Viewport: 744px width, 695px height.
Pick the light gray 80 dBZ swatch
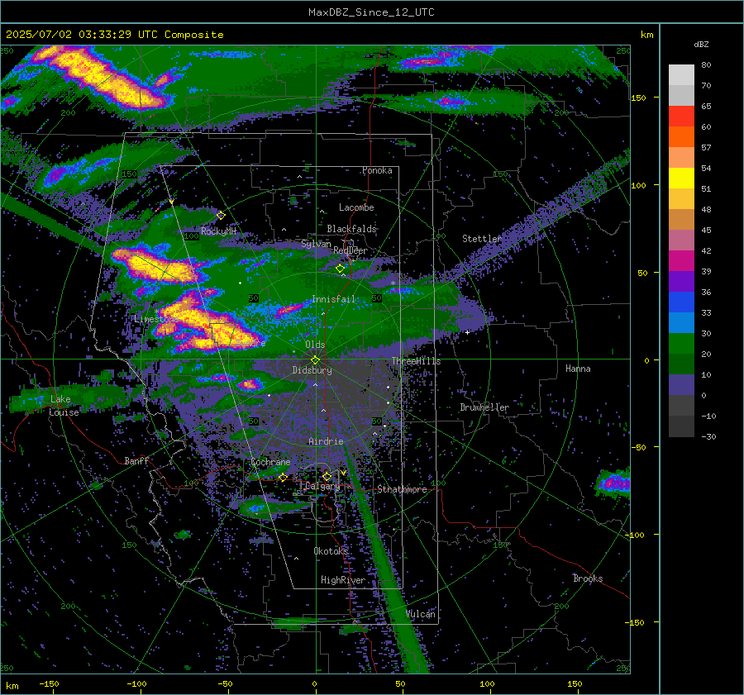pyautogui.click(x=681, y=74)
